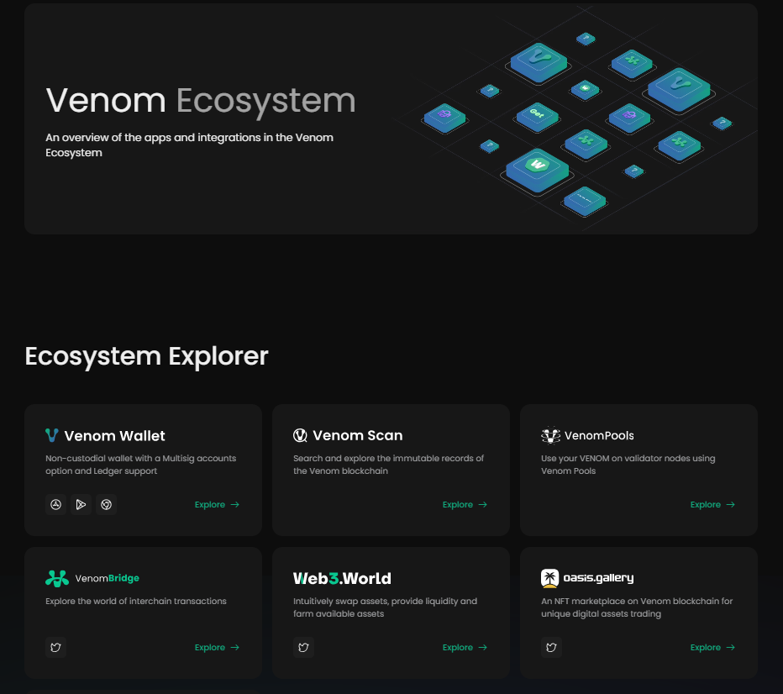Click the Venom Scan logo icon

pos(299,435)
